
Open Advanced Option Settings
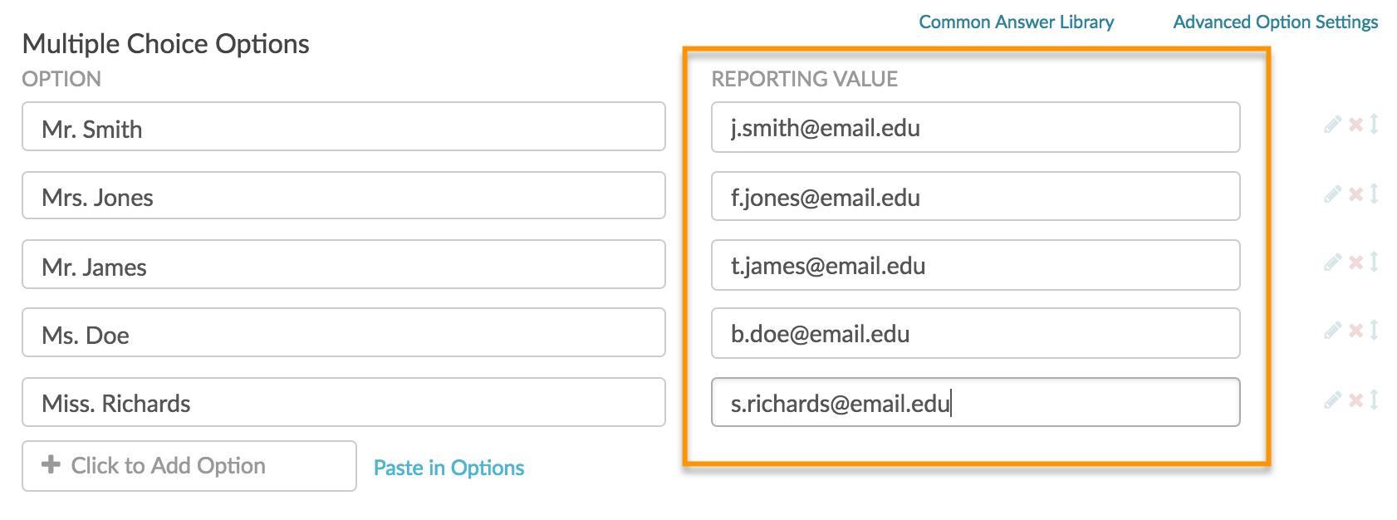1275,22
